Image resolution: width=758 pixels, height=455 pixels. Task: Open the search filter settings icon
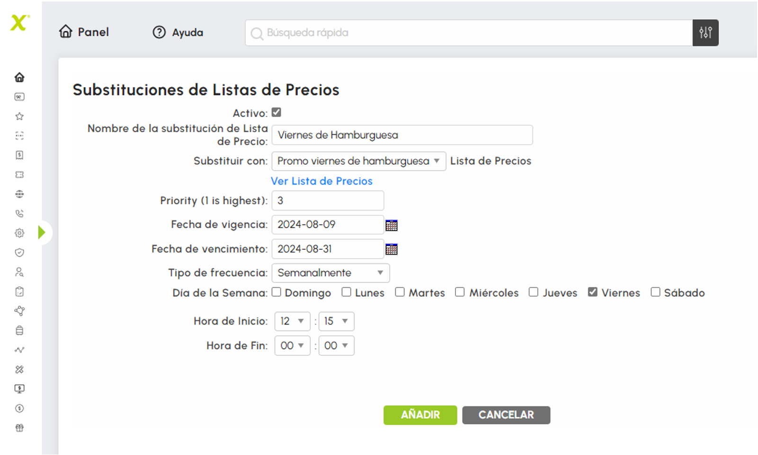705,33
